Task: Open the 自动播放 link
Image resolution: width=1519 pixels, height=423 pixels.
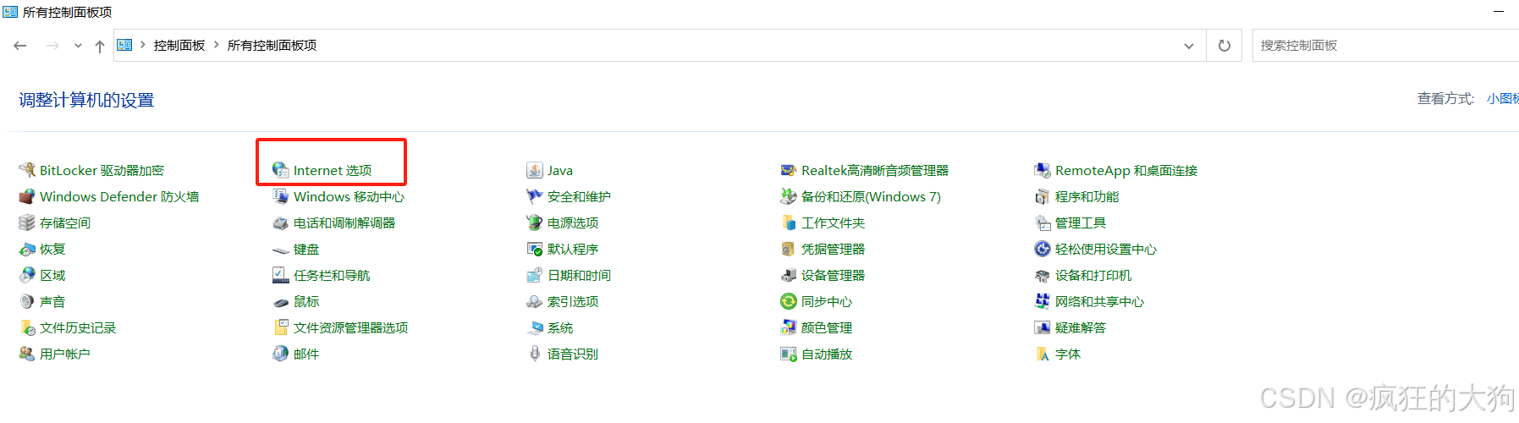Action: [x=827, y=354]
